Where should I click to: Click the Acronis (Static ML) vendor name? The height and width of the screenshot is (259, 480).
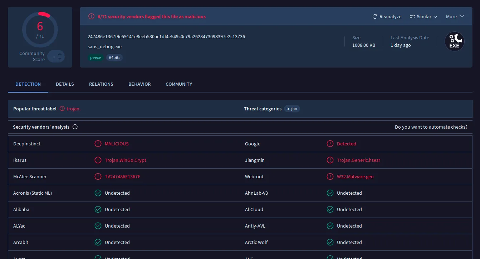pos(33,193)
